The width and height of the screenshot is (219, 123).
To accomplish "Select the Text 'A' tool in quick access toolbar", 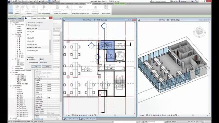I will [40, 1].
